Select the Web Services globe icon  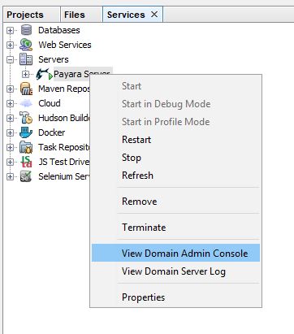[x=26, y=45]
